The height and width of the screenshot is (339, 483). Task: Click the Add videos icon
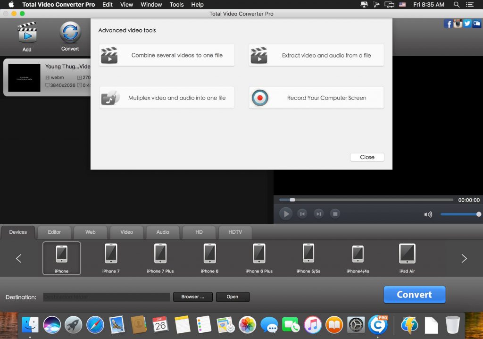(x=27, y=33)
